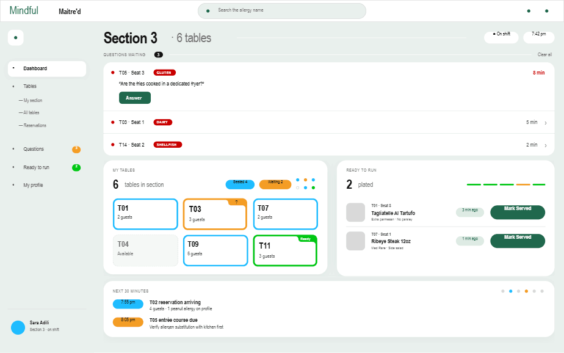This screenshot has width=564, height=353.
Task: Click the SHELLFISH allergy tag
Action: (168, 145)
